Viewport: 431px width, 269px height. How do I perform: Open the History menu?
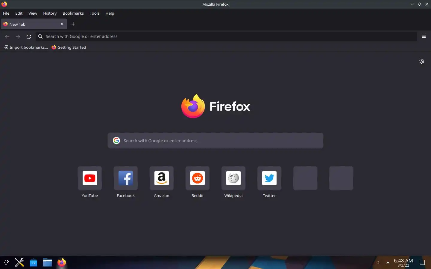click(x=50, y=13)
